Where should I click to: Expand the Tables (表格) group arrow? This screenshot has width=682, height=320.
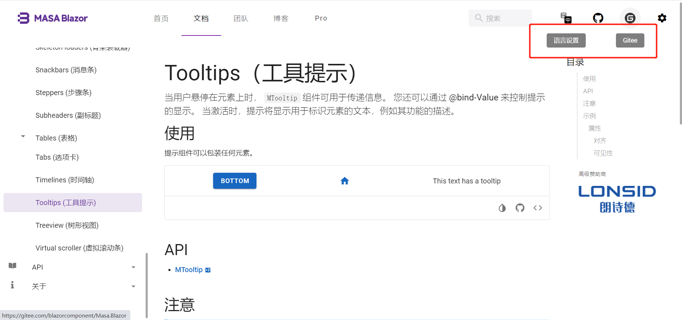[x=23, y=136]
